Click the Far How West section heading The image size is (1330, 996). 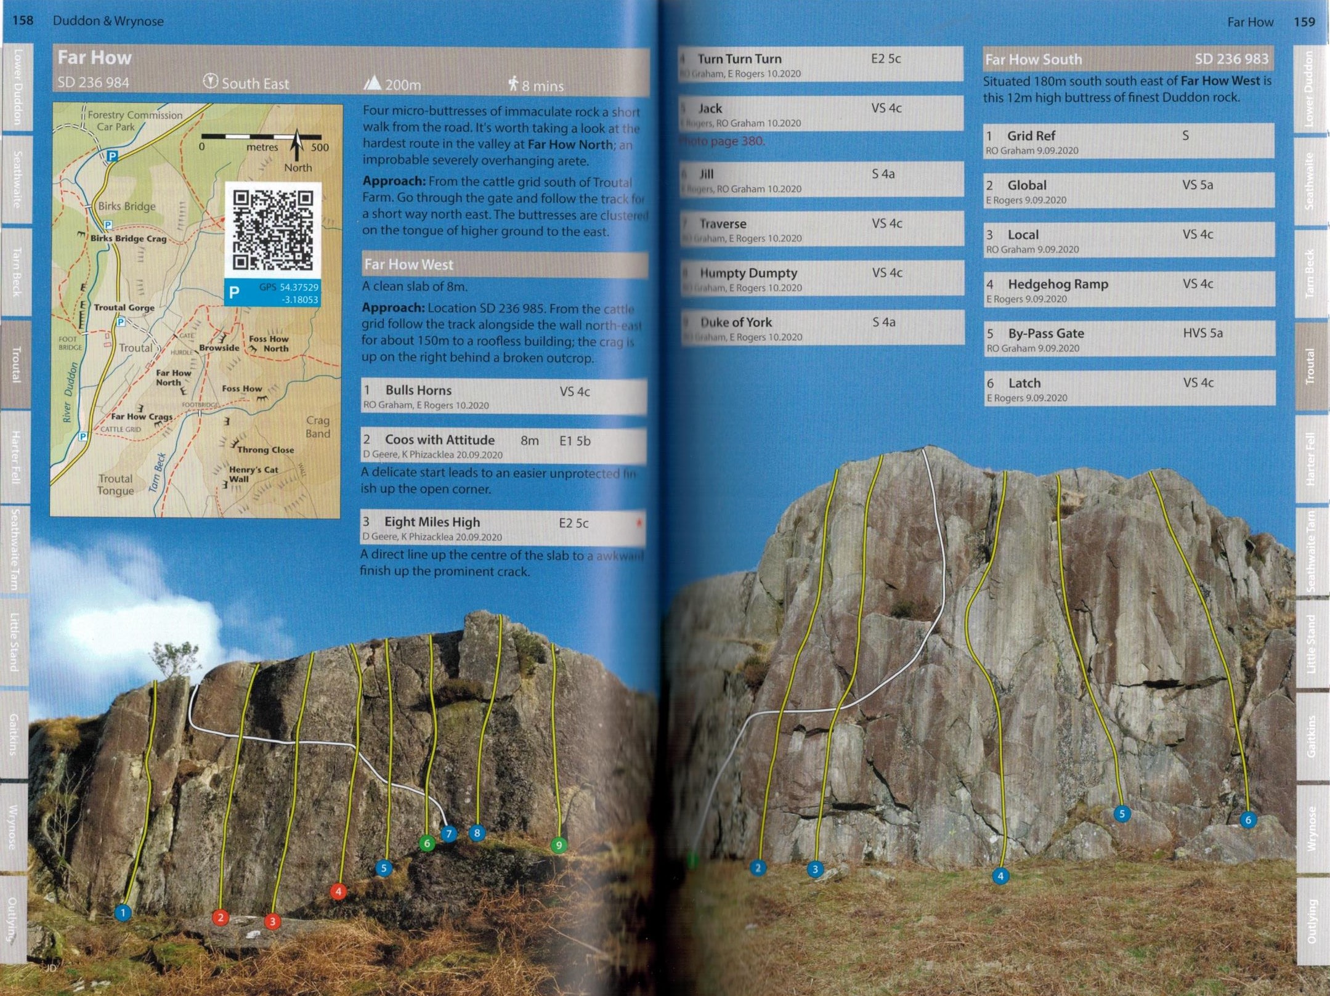click(504, 264)
